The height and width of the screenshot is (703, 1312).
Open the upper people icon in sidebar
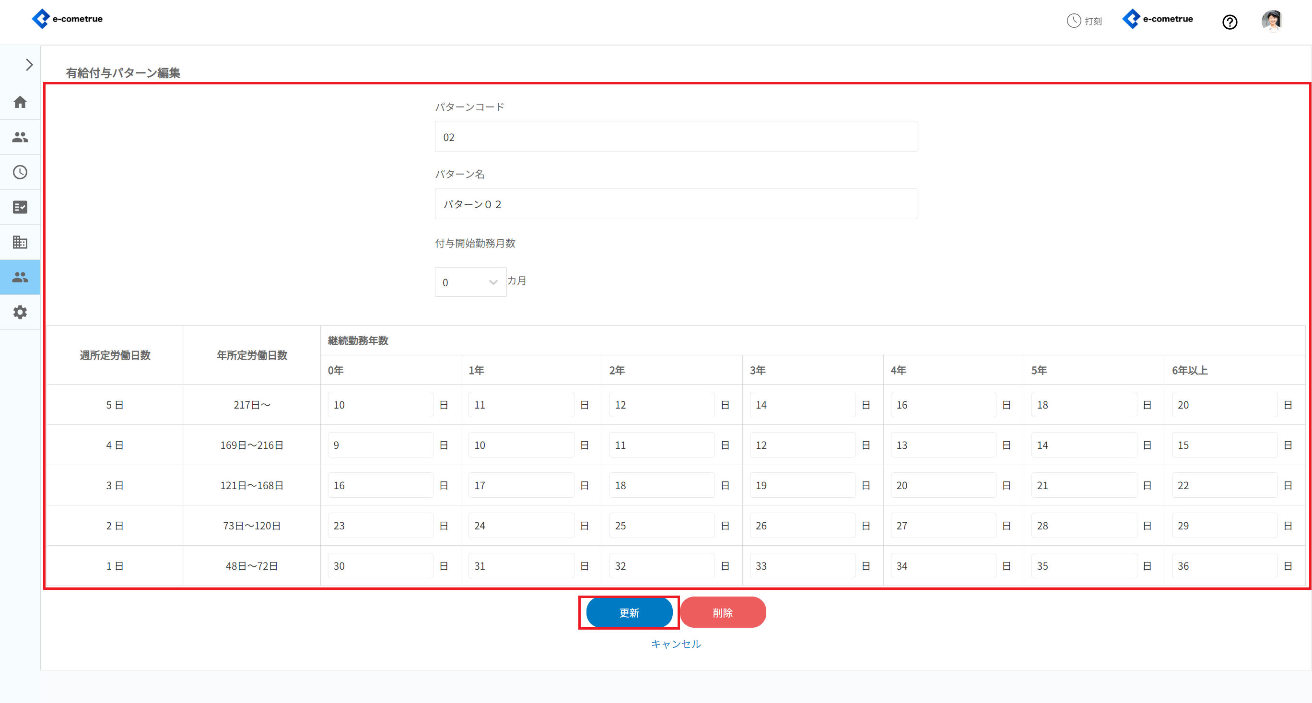coord(20,137)
